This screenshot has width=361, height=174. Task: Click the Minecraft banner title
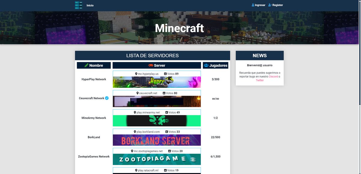[x=180, y=28]
